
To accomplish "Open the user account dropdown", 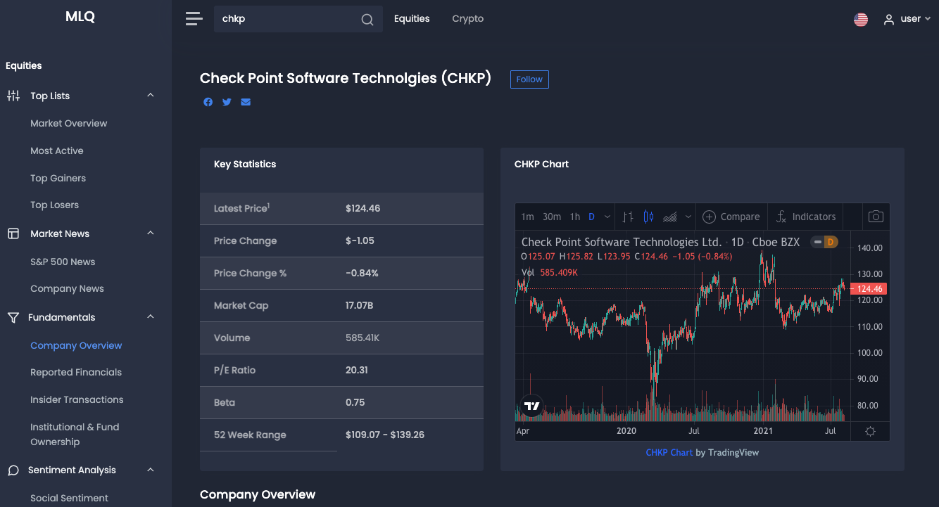I will (907, 19).
